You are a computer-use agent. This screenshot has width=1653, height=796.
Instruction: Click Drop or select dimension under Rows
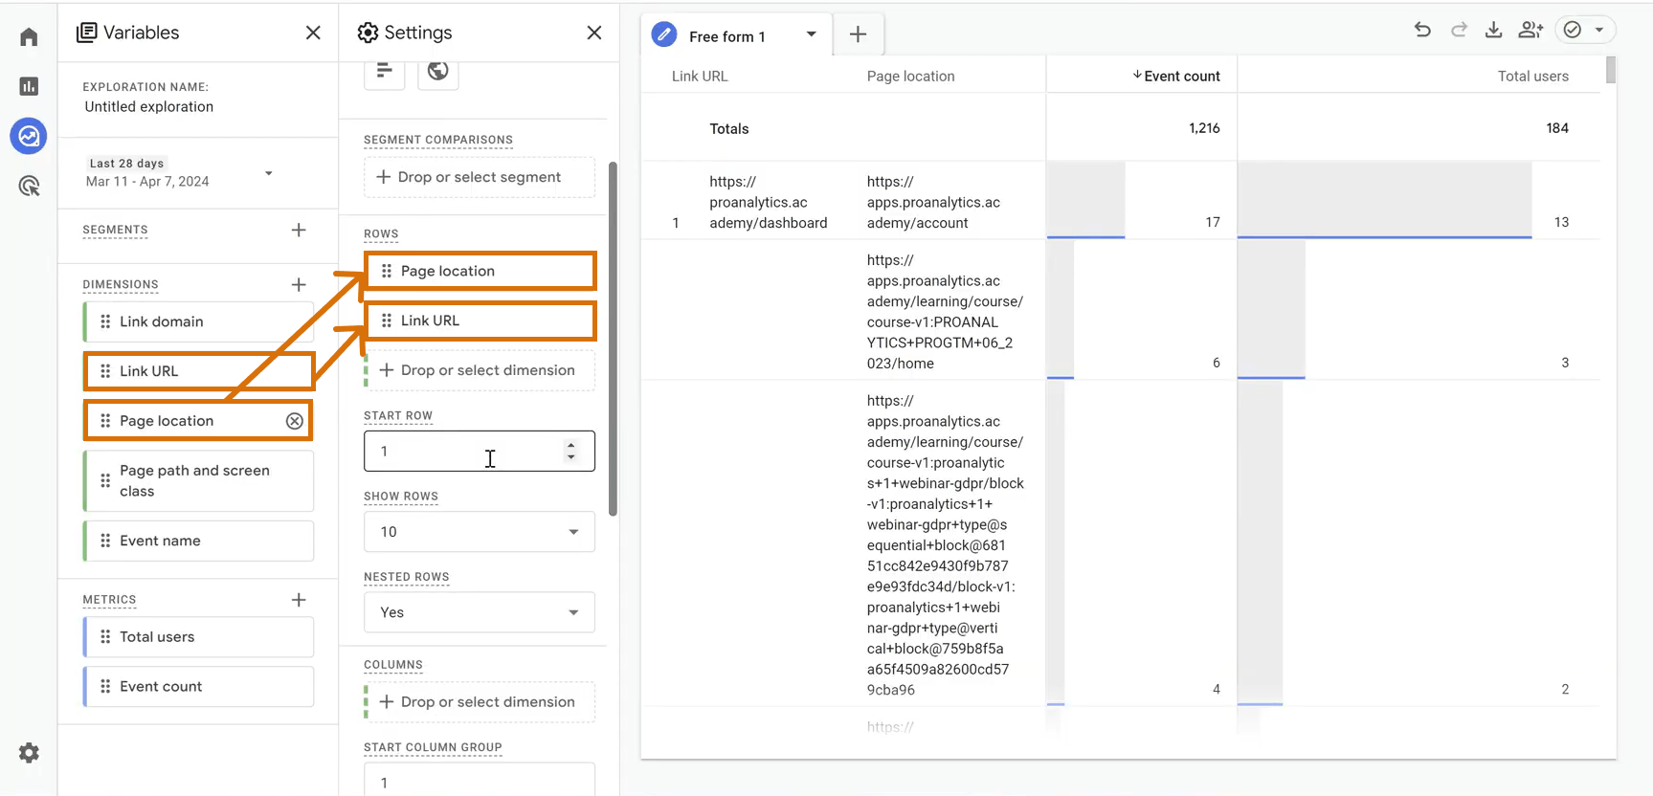480,370
